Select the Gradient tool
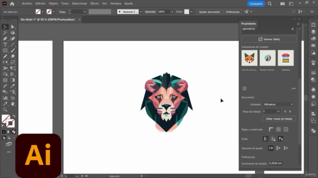318x178 pixels. point(13,80)
